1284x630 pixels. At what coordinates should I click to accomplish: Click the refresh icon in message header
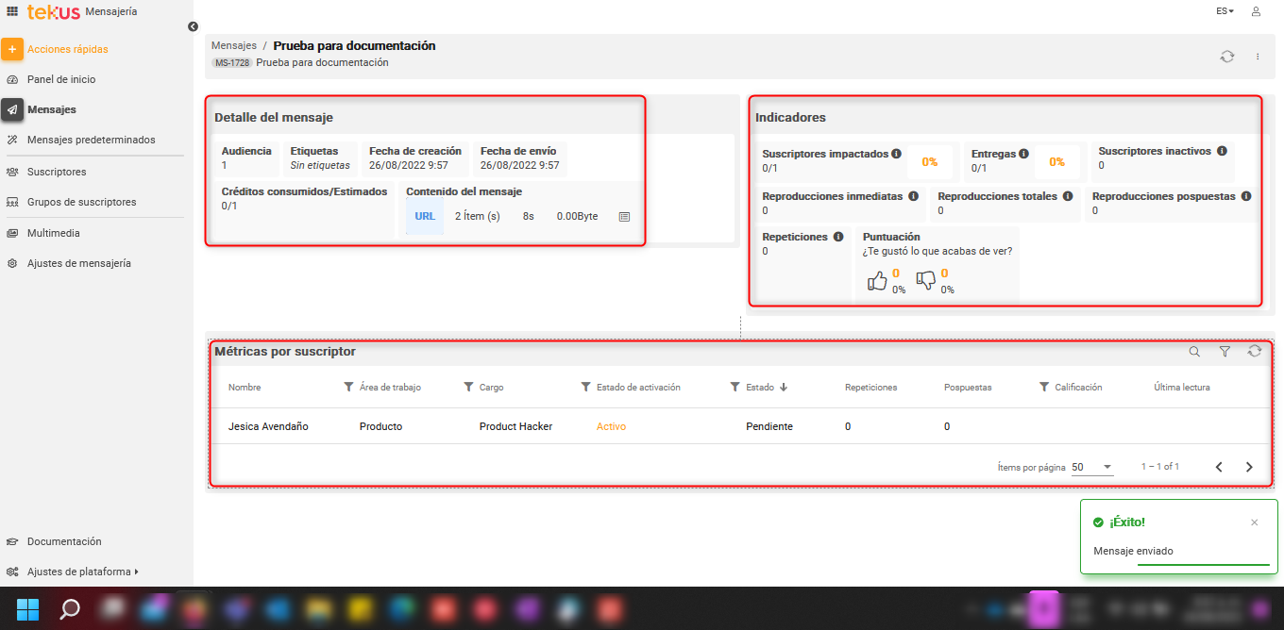(x=1226, y=57)
